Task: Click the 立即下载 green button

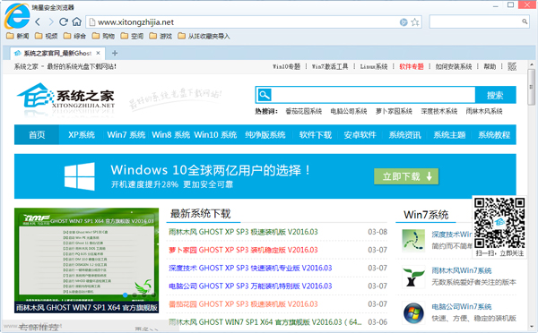Action: (406, 176)
